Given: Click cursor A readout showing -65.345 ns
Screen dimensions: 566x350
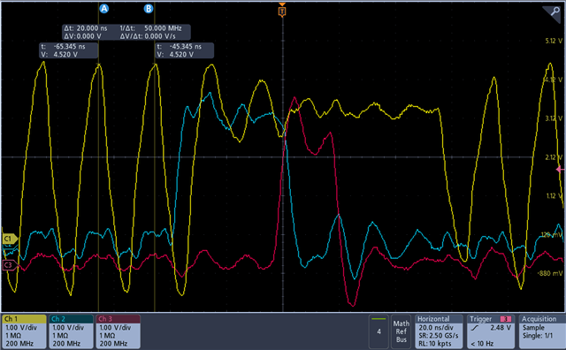Looking at the screenshot, I should pos(69,50).
